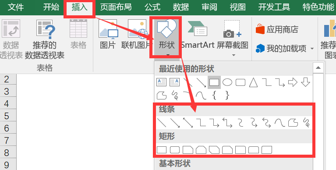Choose freeform shape in 最近使用的形状

pos(162,96)
